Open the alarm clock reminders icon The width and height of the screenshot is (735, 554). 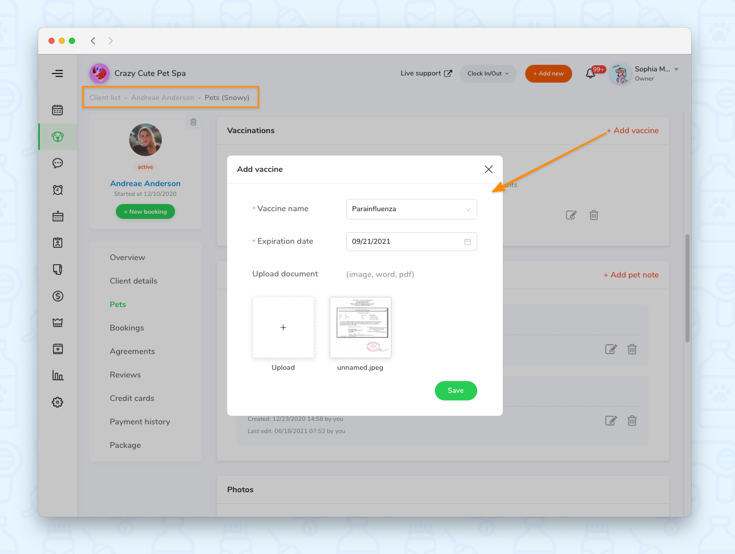(58, 190)
